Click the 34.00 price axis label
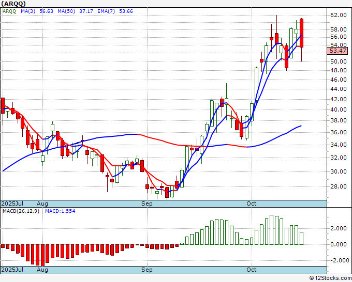352x282 pixels. (339, 145)
